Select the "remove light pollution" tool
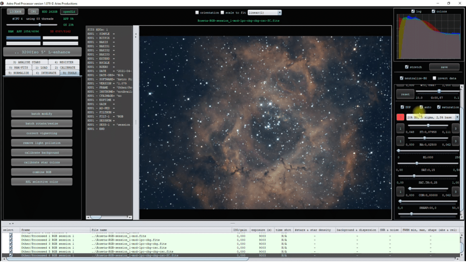Viewport: 466px width, 262px height. coord(41,143)
